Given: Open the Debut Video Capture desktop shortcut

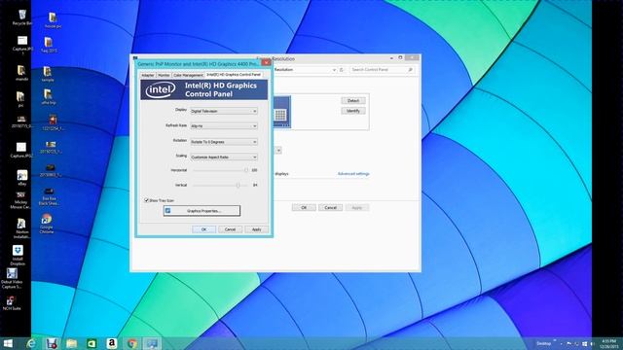Looking at the screenshot, I should pos(12,279).
